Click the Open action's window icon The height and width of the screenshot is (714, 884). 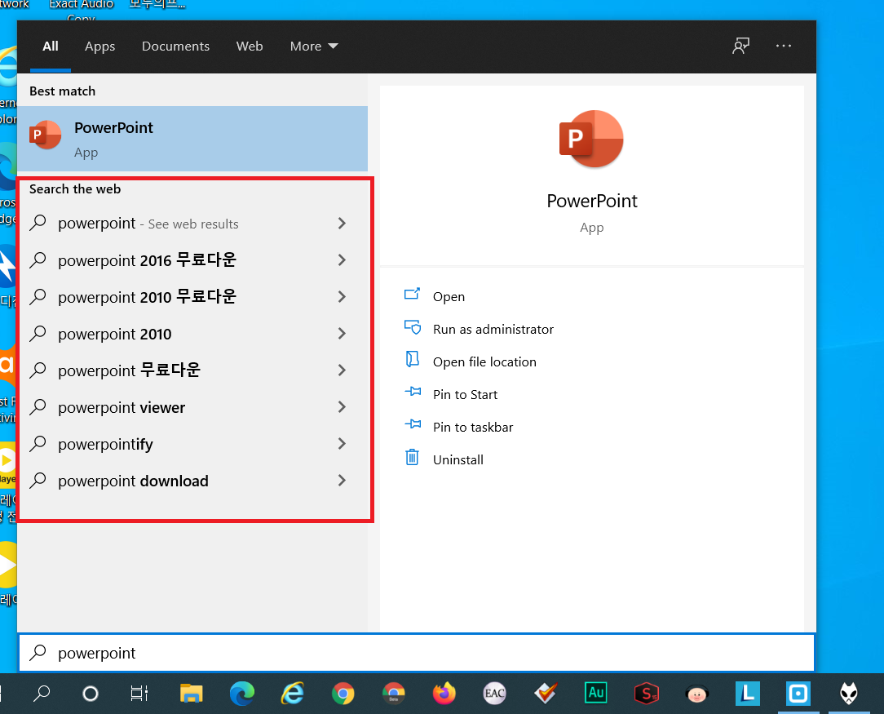[x=412, y=294]
